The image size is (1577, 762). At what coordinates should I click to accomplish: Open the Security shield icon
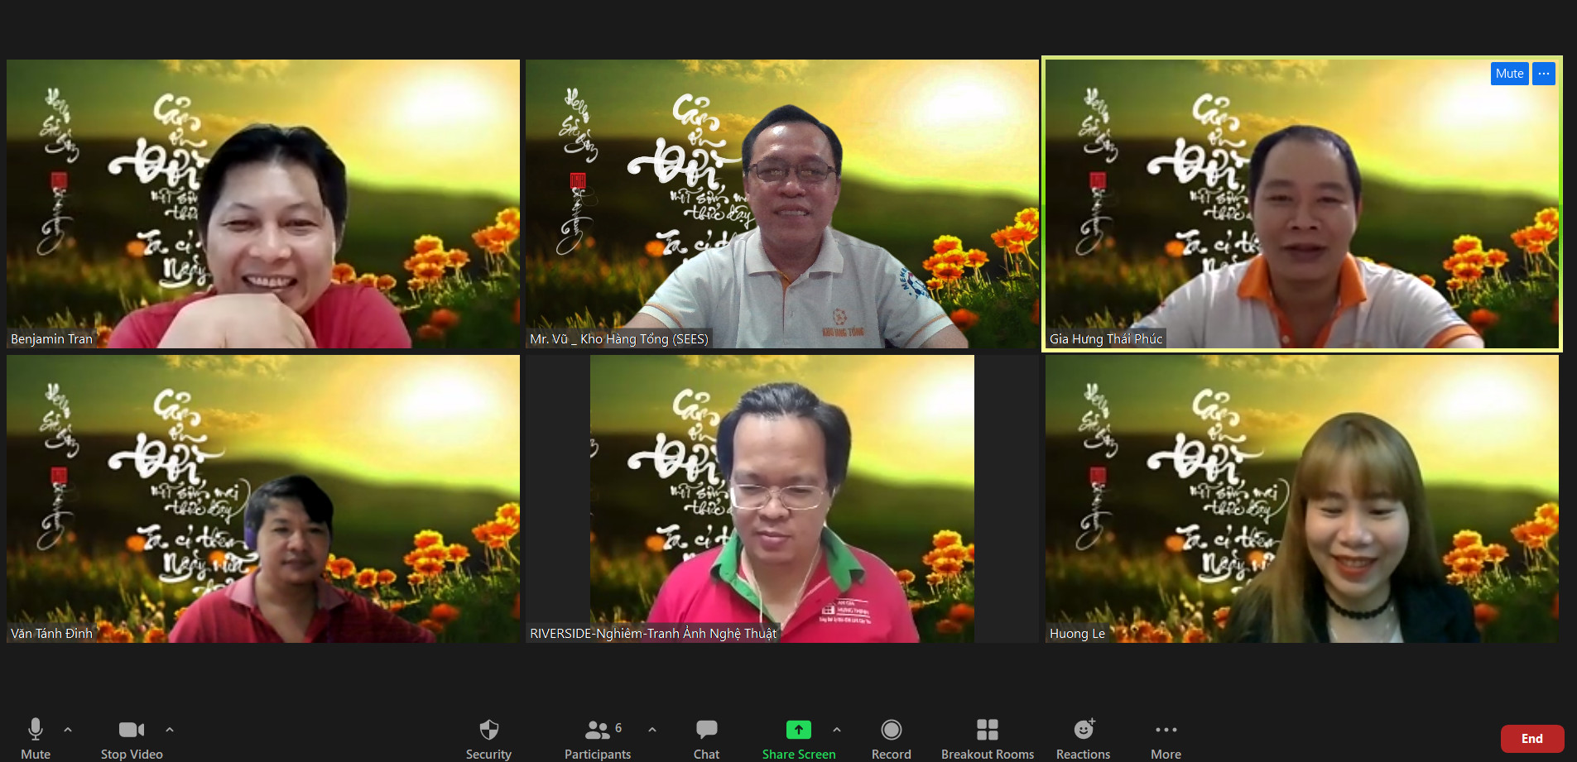pyautogui.click(x=488, y=730)
